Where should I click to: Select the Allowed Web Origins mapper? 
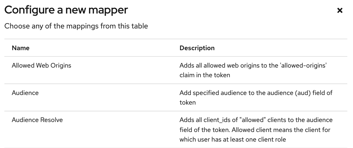(x=41, y=65)
